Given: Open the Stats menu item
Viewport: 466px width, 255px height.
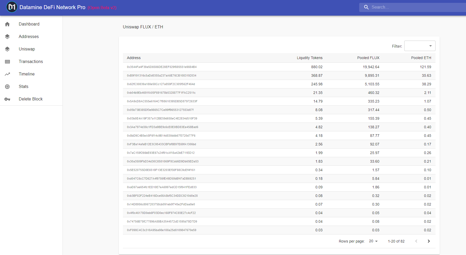Looking at the screenshot, I should (x=31, y=87).
